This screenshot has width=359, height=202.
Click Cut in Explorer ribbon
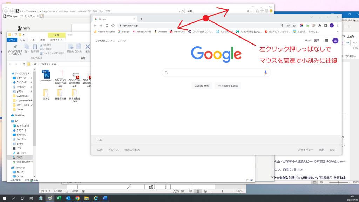46,45
